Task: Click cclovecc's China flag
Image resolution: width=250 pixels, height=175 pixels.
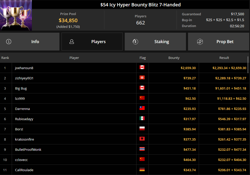Action: (x=142, y=159)
